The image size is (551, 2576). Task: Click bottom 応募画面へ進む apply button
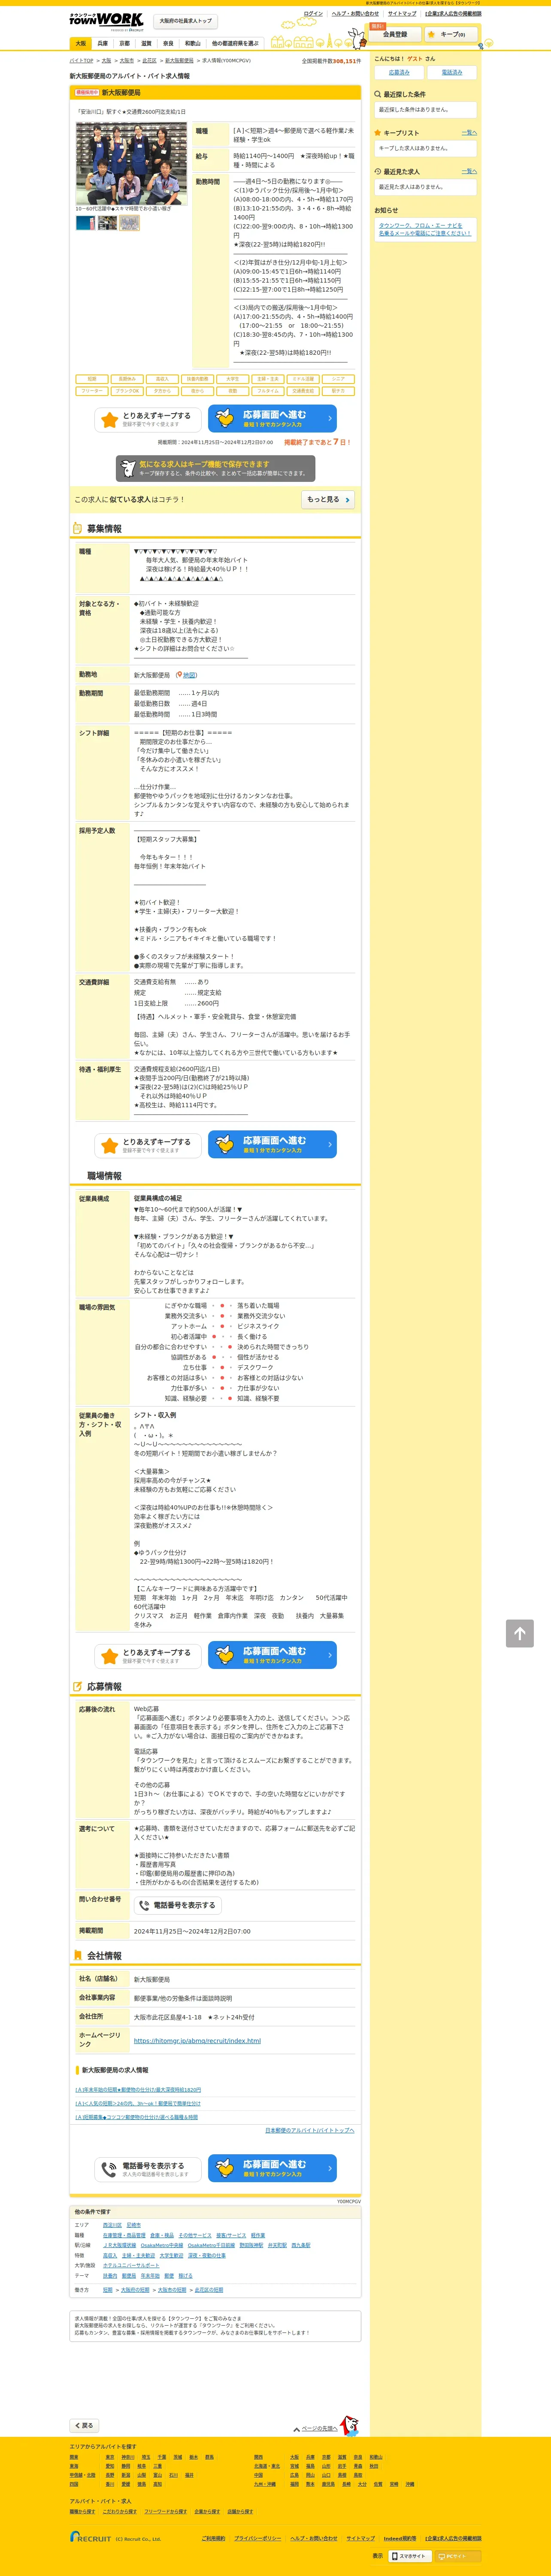272,2168
